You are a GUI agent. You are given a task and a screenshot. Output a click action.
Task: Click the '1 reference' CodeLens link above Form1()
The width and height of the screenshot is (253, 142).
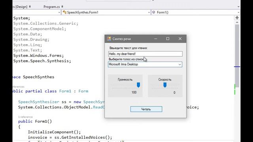(x=25, y=117)
